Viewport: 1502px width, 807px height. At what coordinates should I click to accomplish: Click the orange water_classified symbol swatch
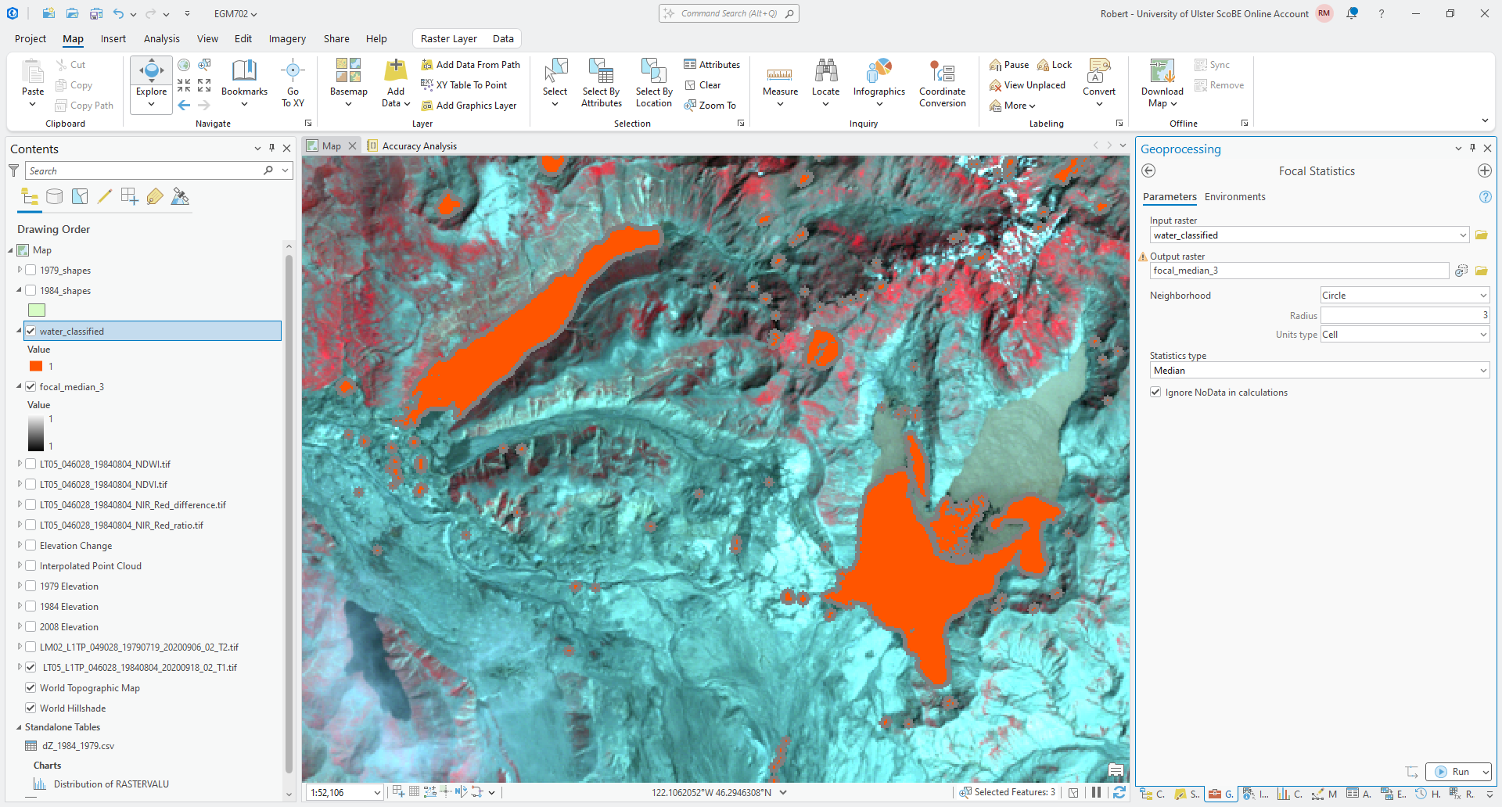click(x=36, y=367)
